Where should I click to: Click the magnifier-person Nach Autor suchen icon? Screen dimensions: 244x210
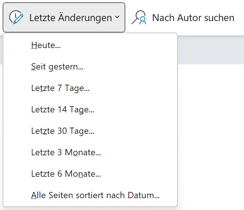[139, 17]
